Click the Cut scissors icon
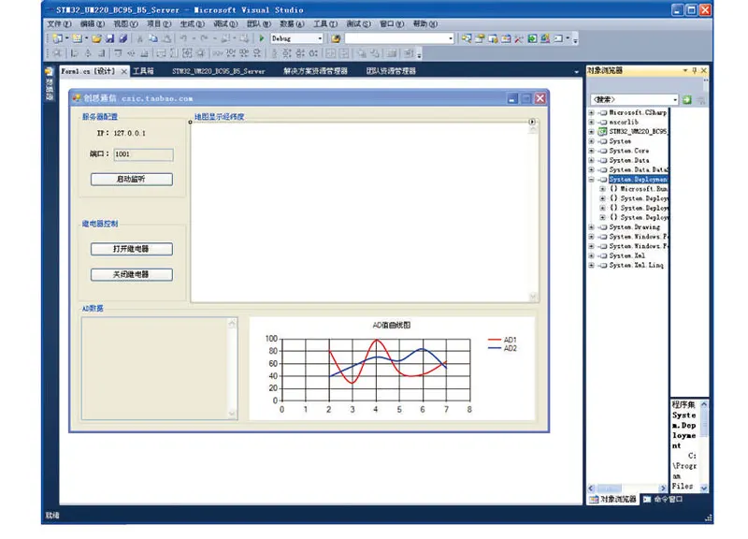This screenshot has width=748, height=539. pos(139,38)
